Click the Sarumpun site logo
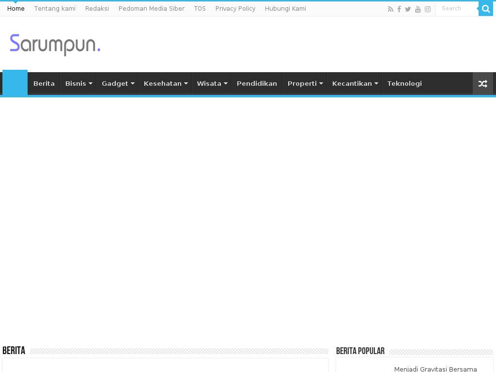496x372 pixels. (55, 45)
